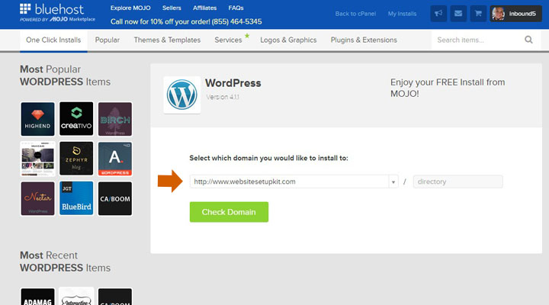Focus the directory input field
This screenshot has width=549, height=305.
(458, 181)
